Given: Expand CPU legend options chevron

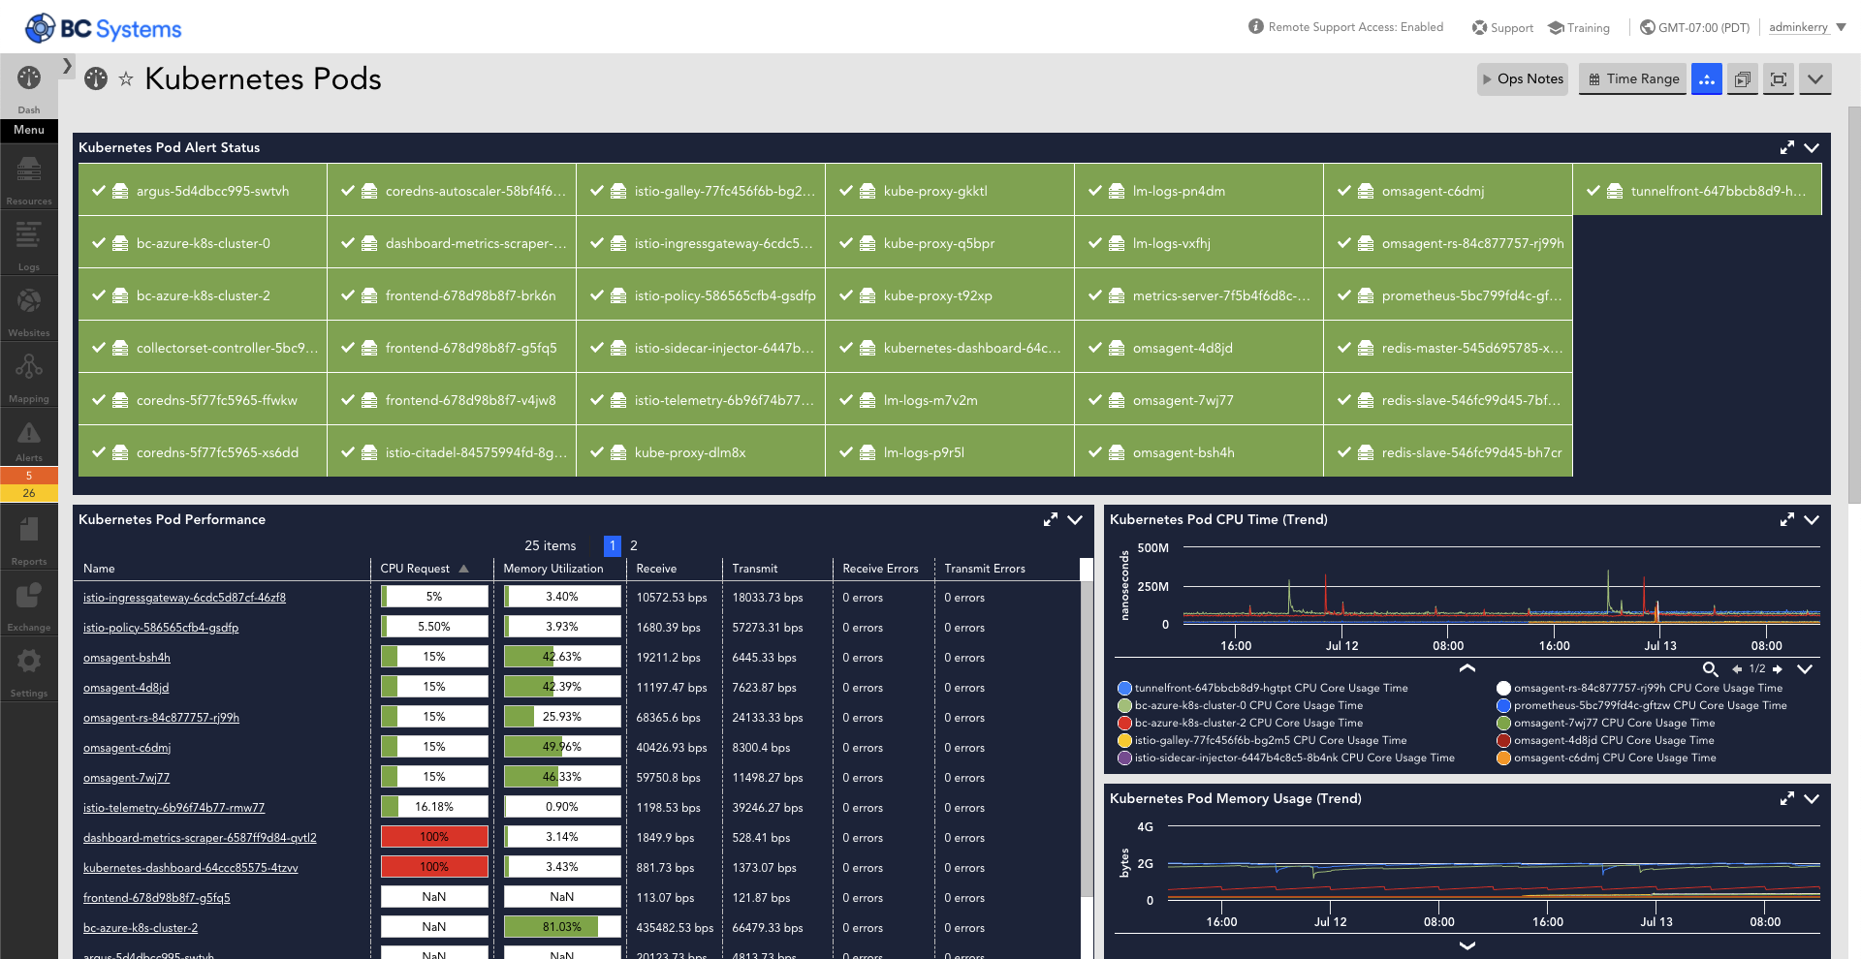Looking at the screenshot, I should pos(1805,669).
